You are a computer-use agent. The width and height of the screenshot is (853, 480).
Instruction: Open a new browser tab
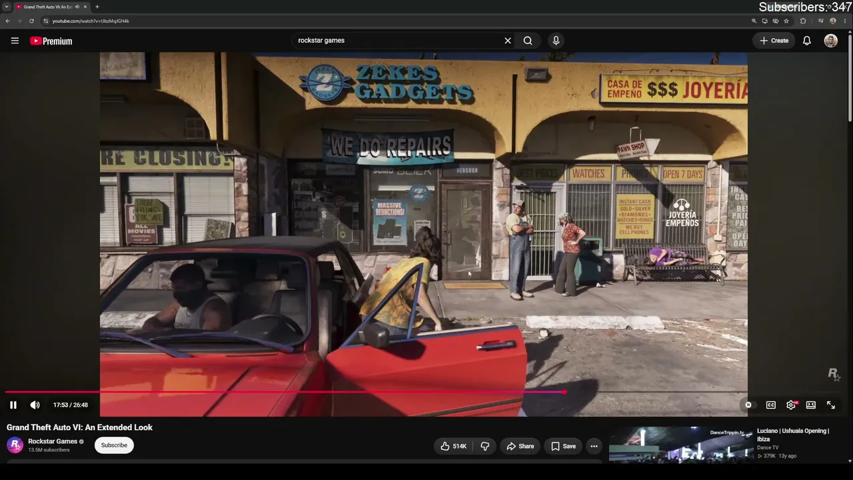pos(97,7)
